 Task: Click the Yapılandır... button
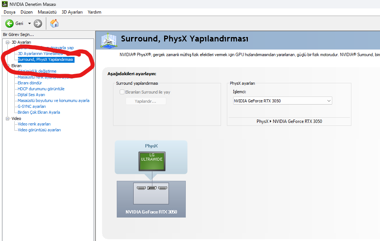coord(146,101)
